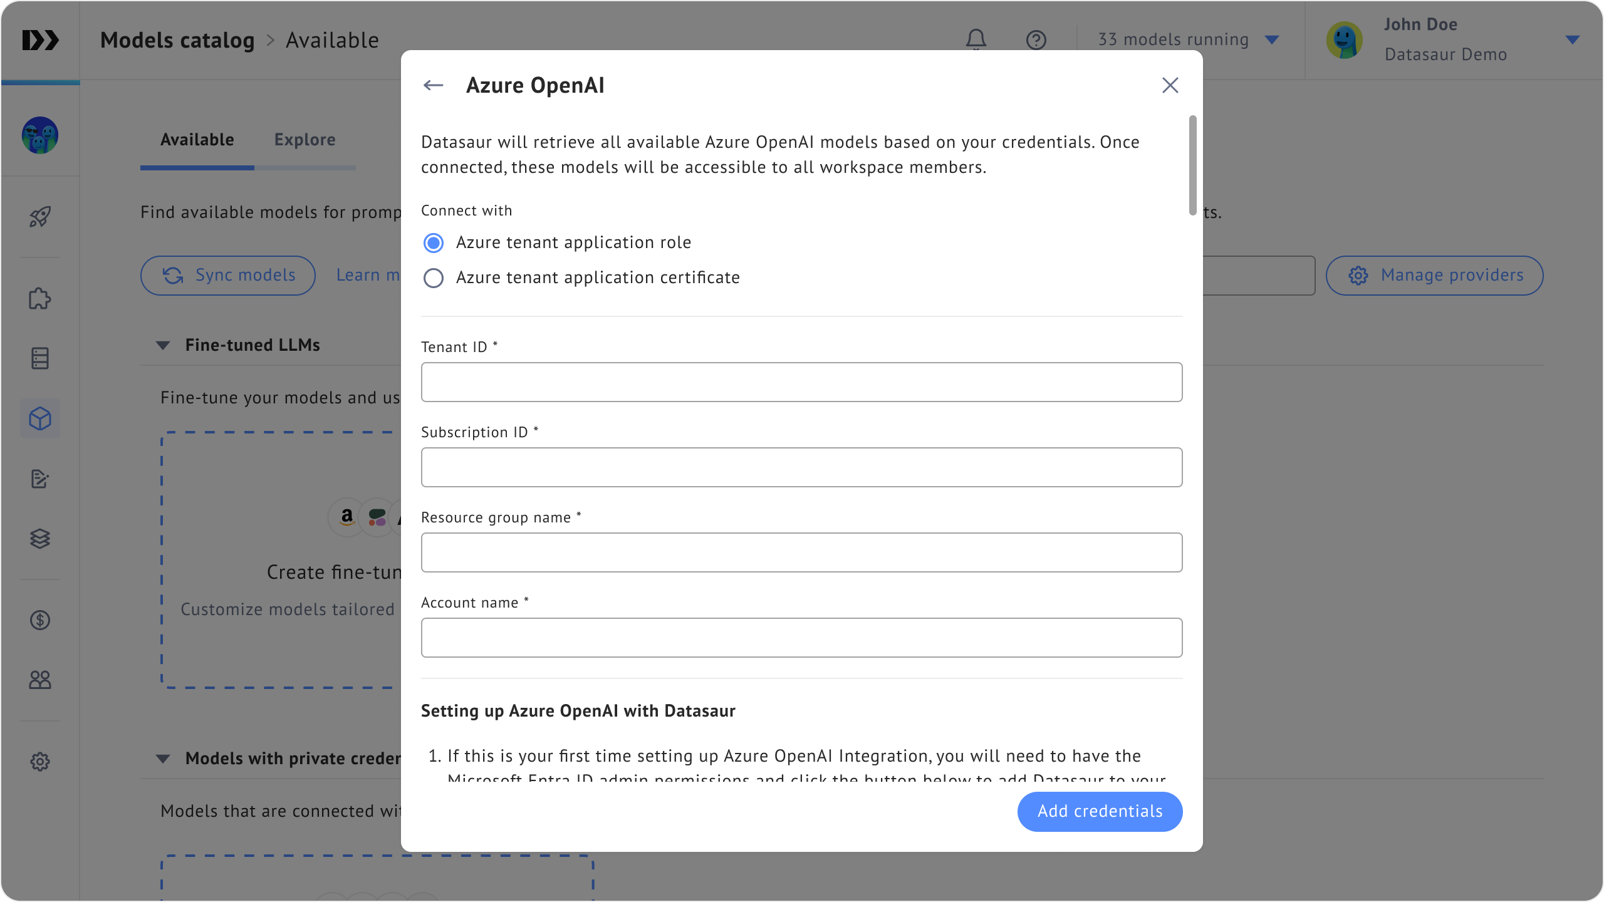Switch to the Available tab
This screenshot has width=1604, height=902.
tap(197, 140)
